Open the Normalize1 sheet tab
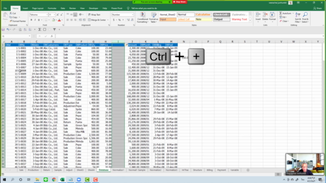This screenshot has width=326, height=183. [x=118, y=170]
